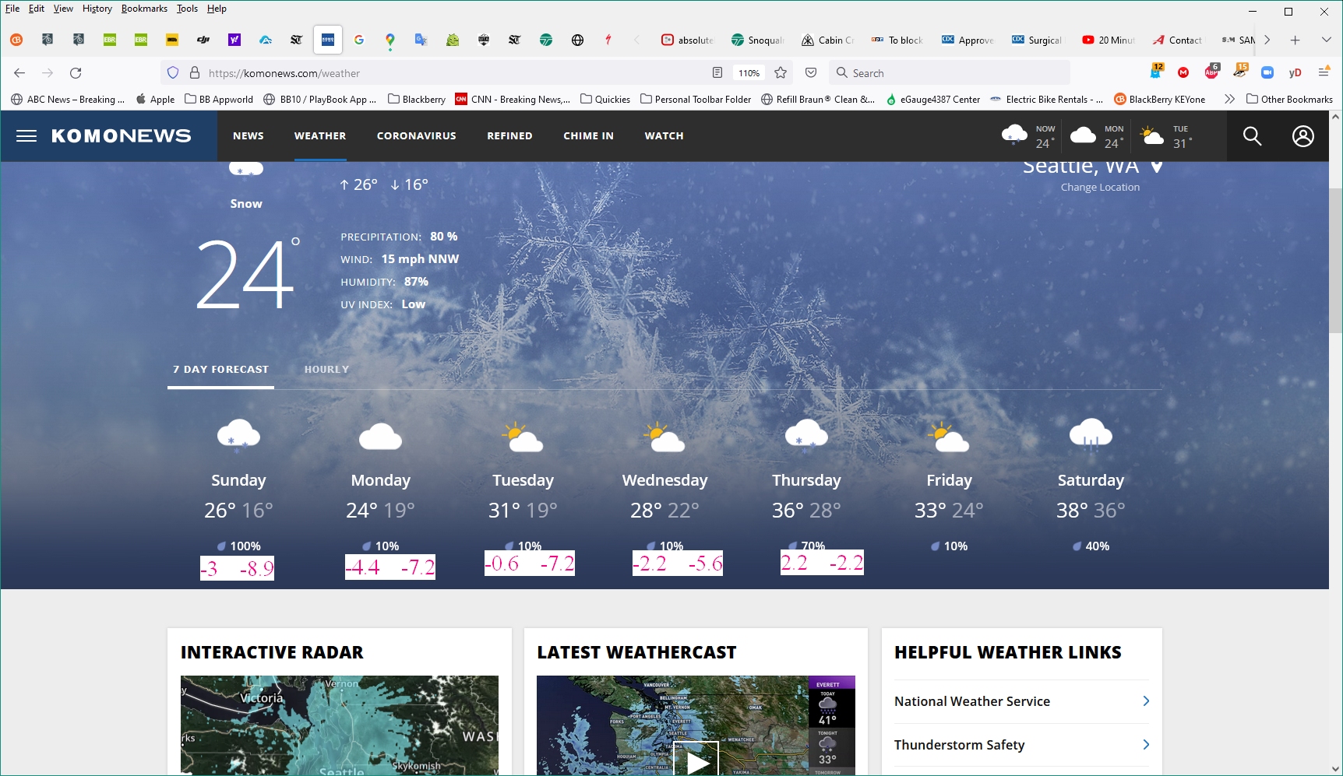Toggle Reader View in the address bar
The image size is (1343, 776).
click(717, 73)
